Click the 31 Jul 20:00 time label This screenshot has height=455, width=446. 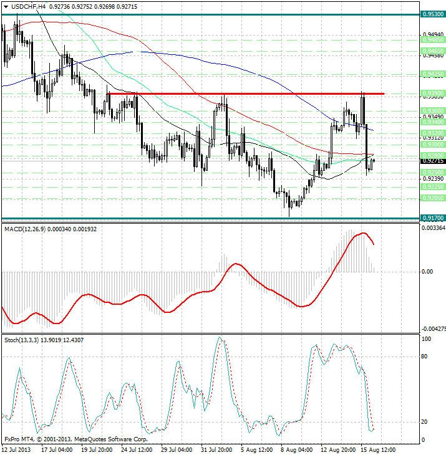point(218,449)
